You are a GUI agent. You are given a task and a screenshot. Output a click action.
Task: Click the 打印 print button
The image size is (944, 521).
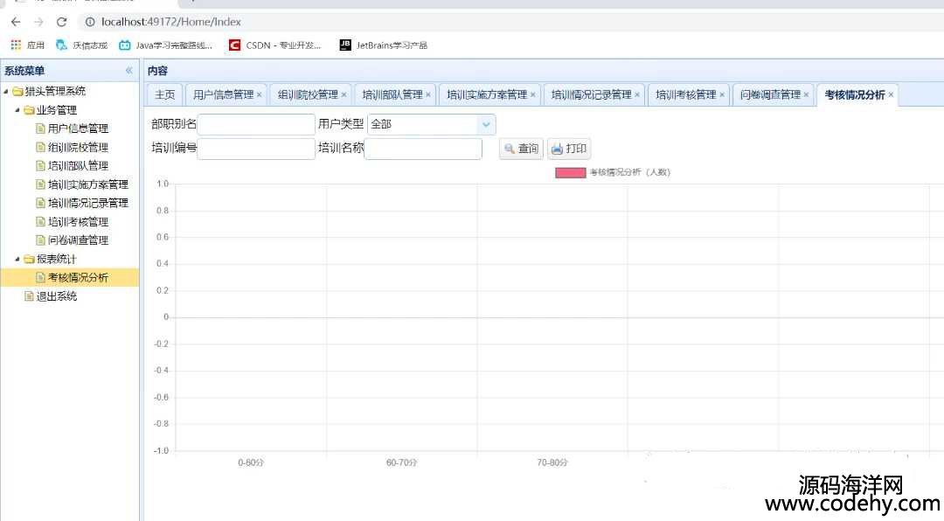(x=569, y=149)
